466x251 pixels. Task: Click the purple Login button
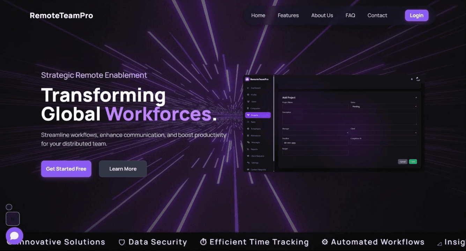pos(416,15)
